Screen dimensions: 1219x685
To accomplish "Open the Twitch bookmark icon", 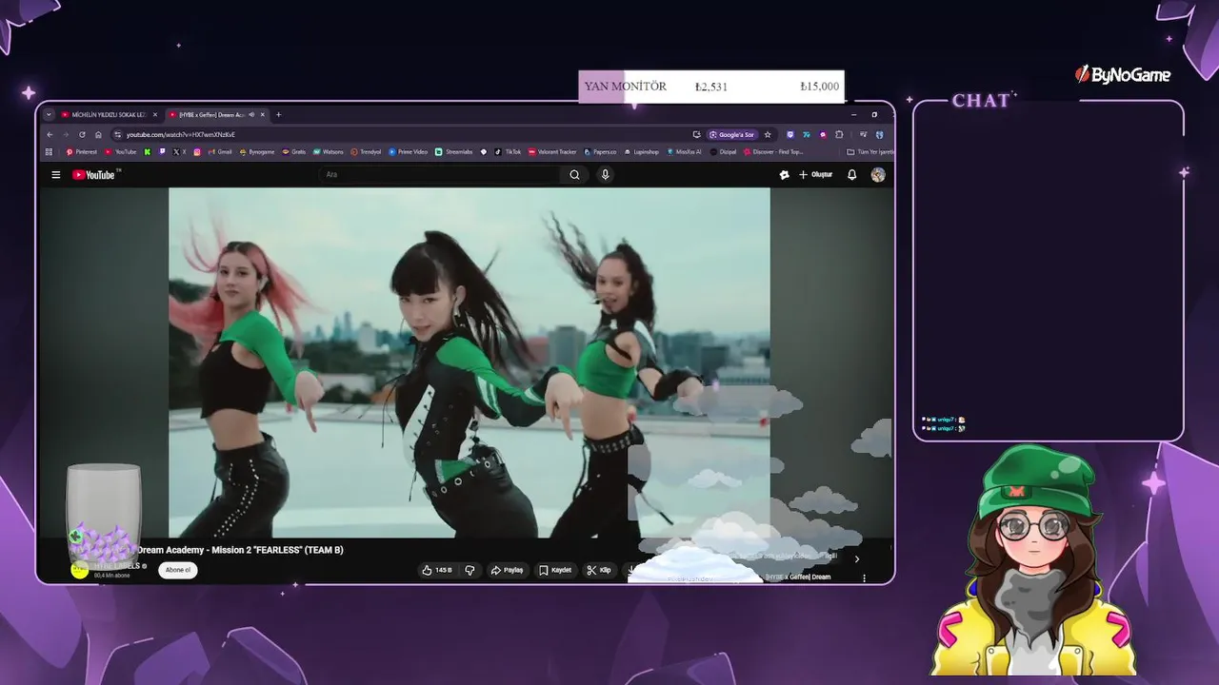I will 162,152.
